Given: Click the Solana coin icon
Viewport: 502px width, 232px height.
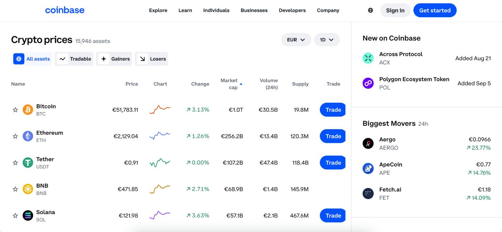Looking at the screenshot, I should coord(28,216).
